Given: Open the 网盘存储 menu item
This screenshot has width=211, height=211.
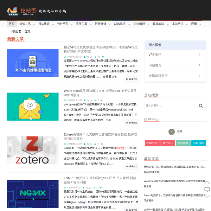Looking at the screenshot, I should click(101, 24).
